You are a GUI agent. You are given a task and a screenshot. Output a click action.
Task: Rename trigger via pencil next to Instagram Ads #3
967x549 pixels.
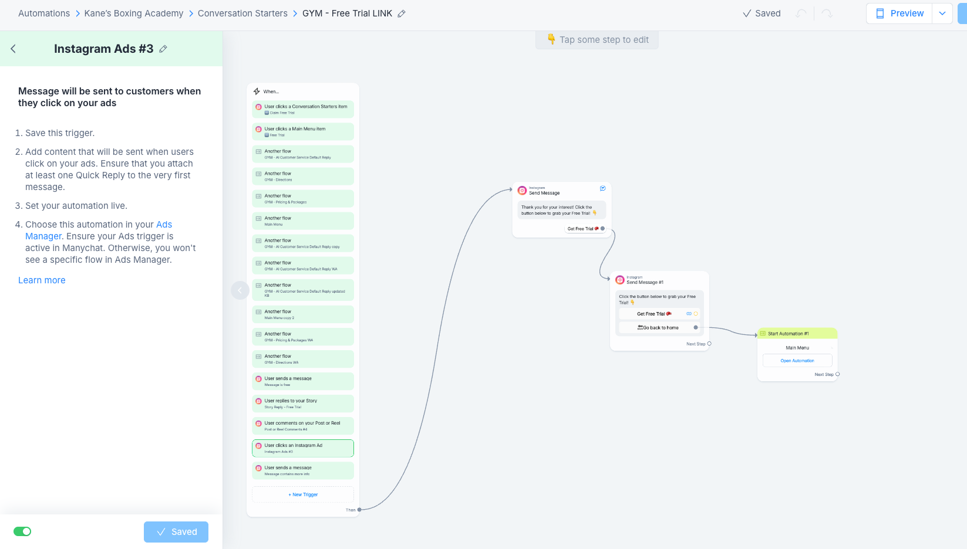point(163,49)
